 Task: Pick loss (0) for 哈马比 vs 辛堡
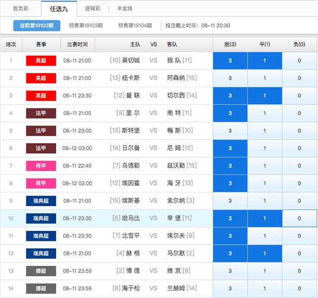299,219
